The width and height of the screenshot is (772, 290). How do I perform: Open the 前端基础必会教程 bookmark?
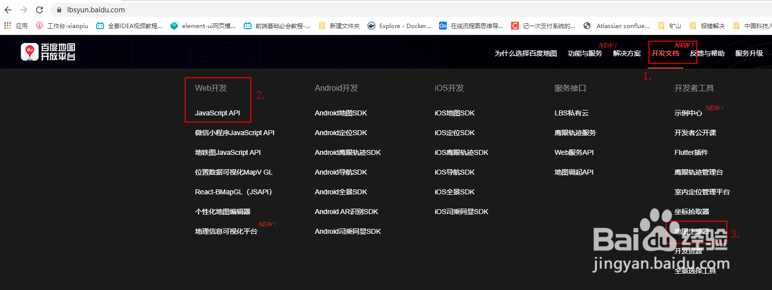click(x=277, y=26)
